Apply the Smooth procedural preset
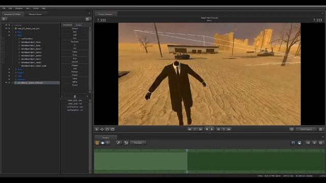Image resolution: width=326 pixels, height=183 pixels. (75, 62)
